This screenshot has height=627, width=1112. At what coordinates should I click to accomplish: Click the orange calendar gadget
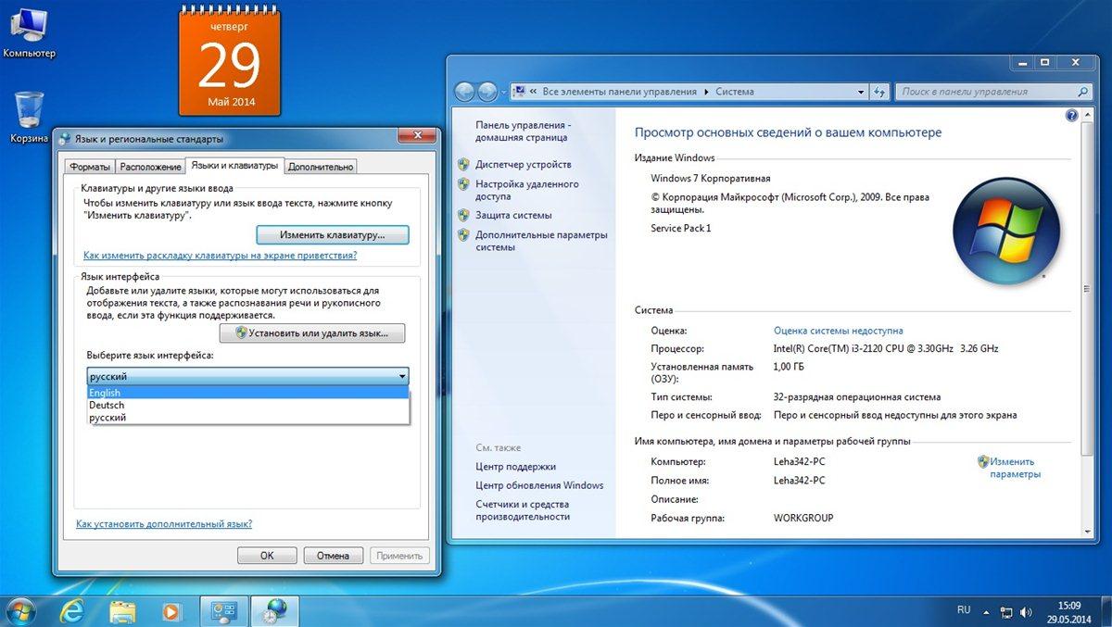[x=230, y=60]
